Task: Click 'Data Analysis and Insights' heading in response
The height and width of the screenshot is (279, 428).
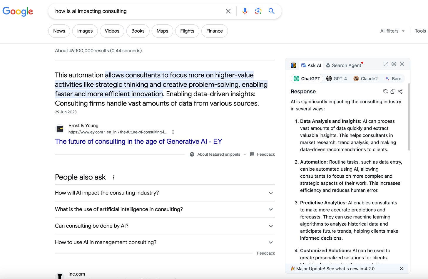Action: [331, 121]
